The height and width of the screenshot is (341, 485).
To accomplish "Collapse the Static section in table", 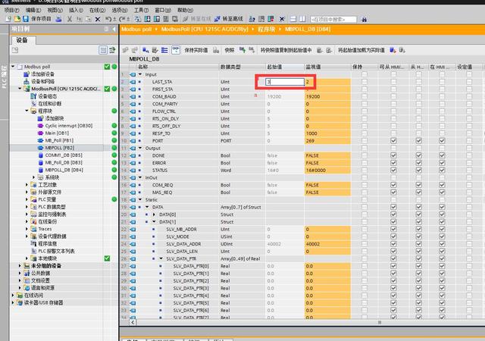I will (x=140, y=199).
